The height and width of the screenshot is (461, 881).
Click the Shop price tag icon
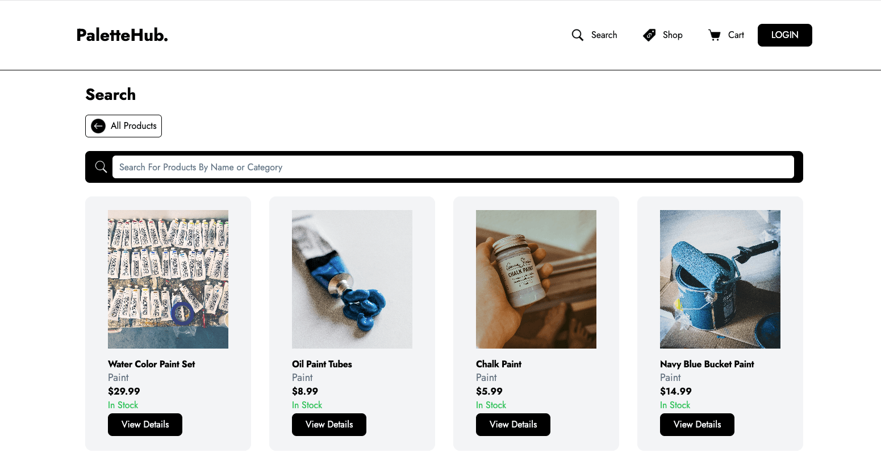pyautogui.click(x=649, y=35)
